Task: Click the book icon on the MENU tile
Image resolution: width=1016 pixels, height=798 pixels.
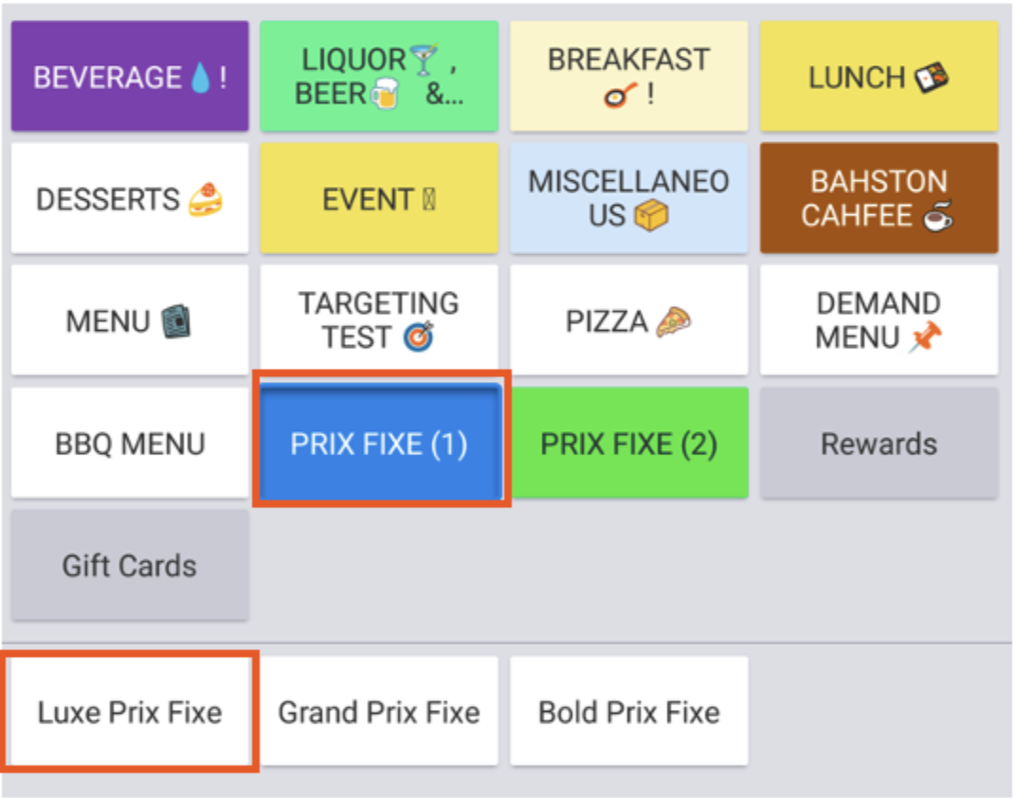Action: pos(175,320)
